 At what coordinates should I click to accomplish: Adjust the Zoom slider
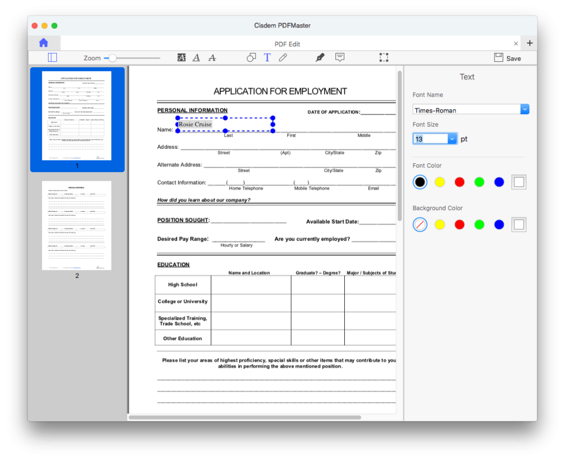point(113,57)
